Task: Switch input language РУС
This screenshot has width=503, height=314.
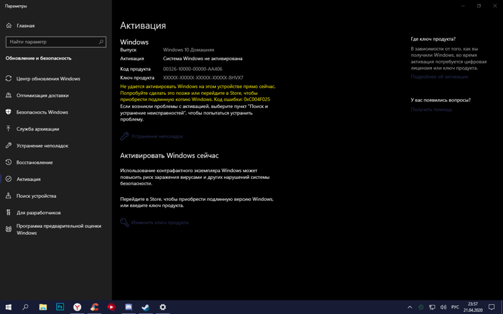Action: (x=455, y=307)
